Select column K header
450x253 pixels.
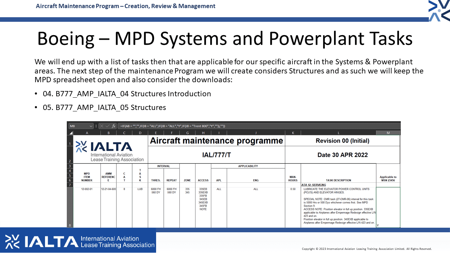(293, 133)
